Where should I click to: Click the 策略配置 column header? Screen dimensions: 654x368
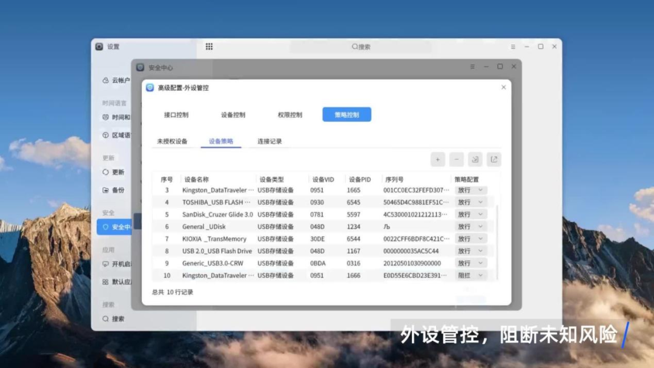click(x=467, y=179)
